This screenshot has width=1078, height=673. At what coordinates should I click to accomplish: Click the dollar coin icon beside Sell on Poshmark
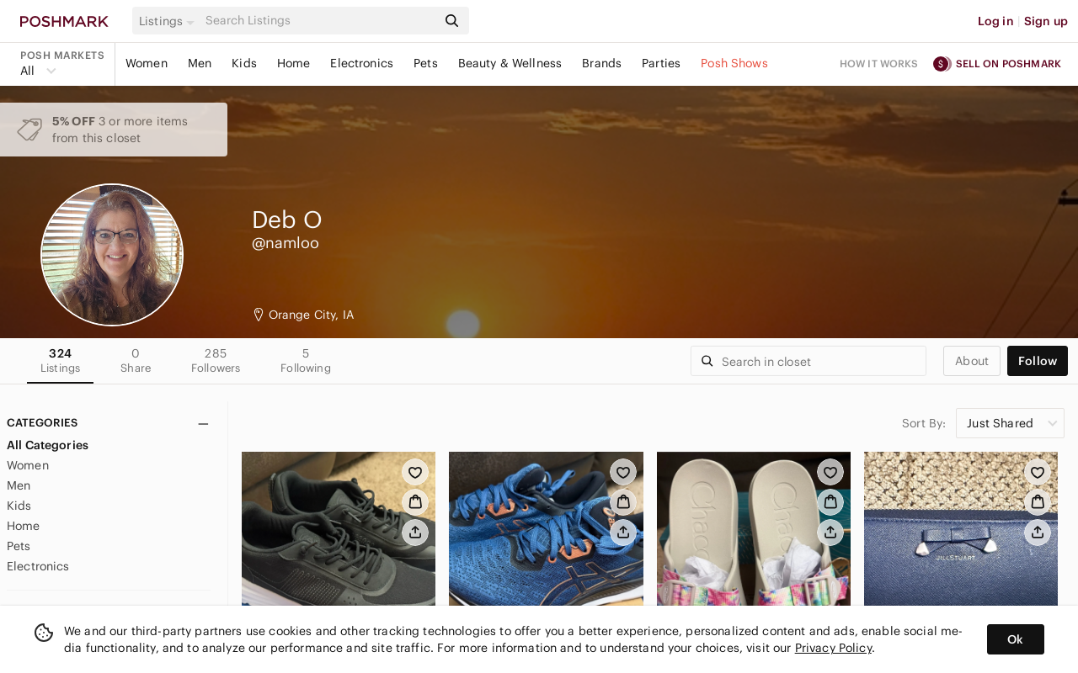coord(942,64)
